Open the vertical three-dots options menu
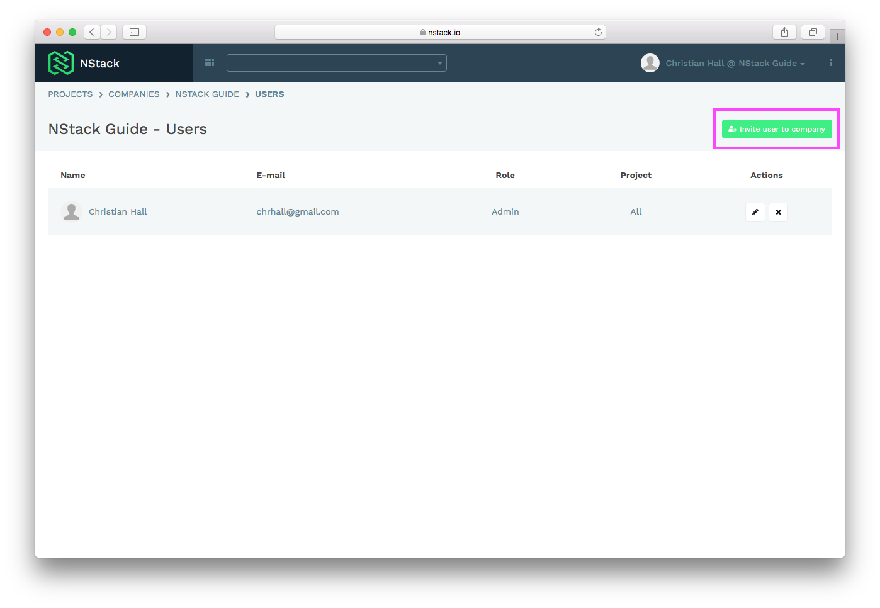Viewport: 880px width, 608px height. click(x=831, y=63)
